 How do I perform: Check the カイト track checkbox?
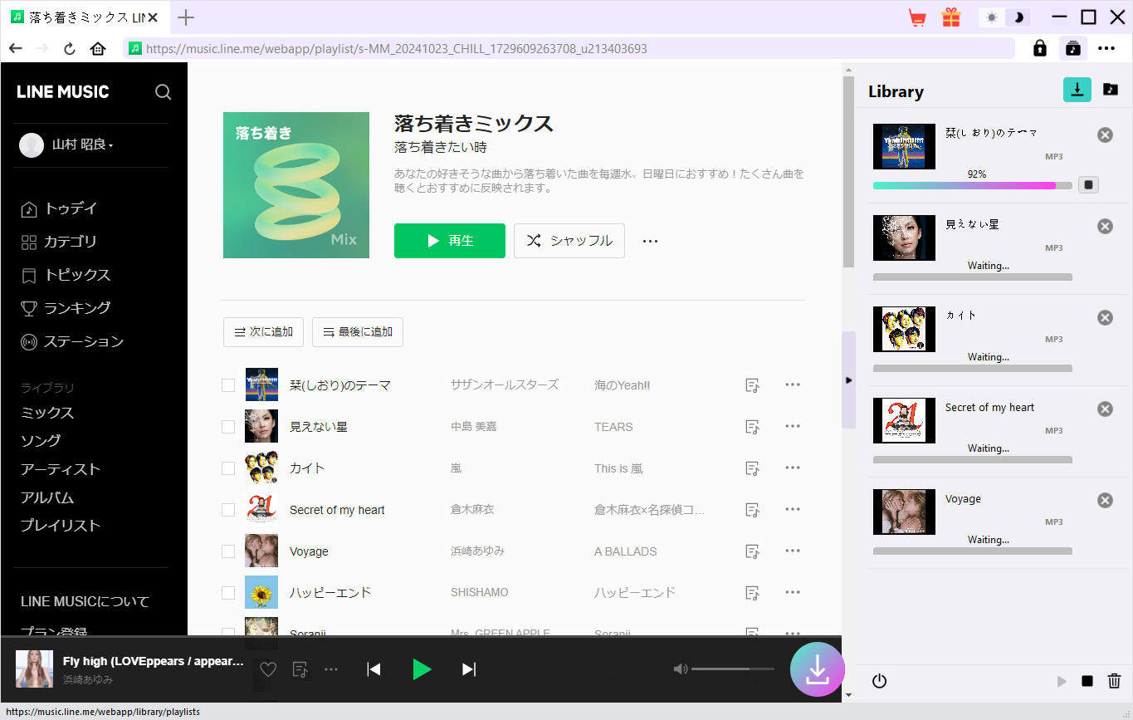228,468
